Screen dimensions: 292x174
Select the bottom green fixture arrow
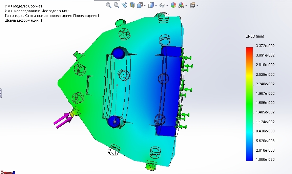click(181, 127)
